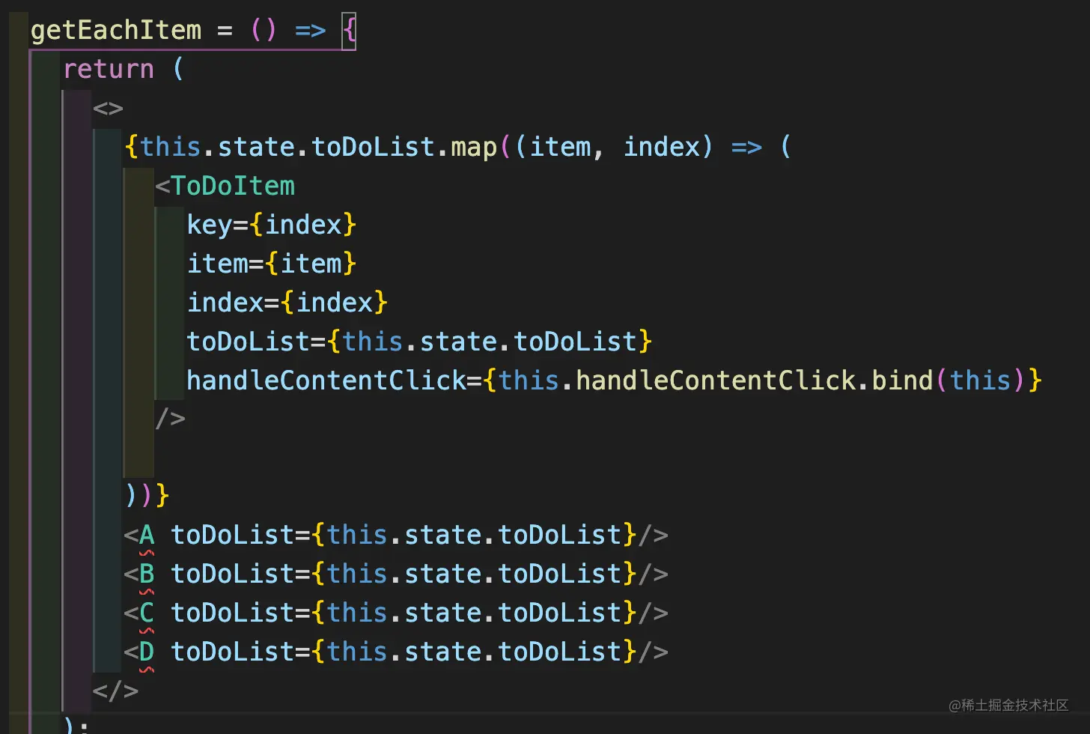The width and height of the screenshot is (1090, 734).
Task: Click the handleContentClick attribute name
Action: [326, 380]
